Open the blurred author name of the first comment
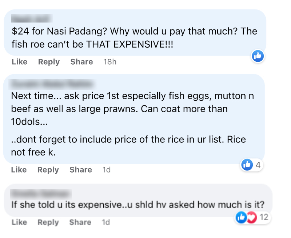 point(32,19)
